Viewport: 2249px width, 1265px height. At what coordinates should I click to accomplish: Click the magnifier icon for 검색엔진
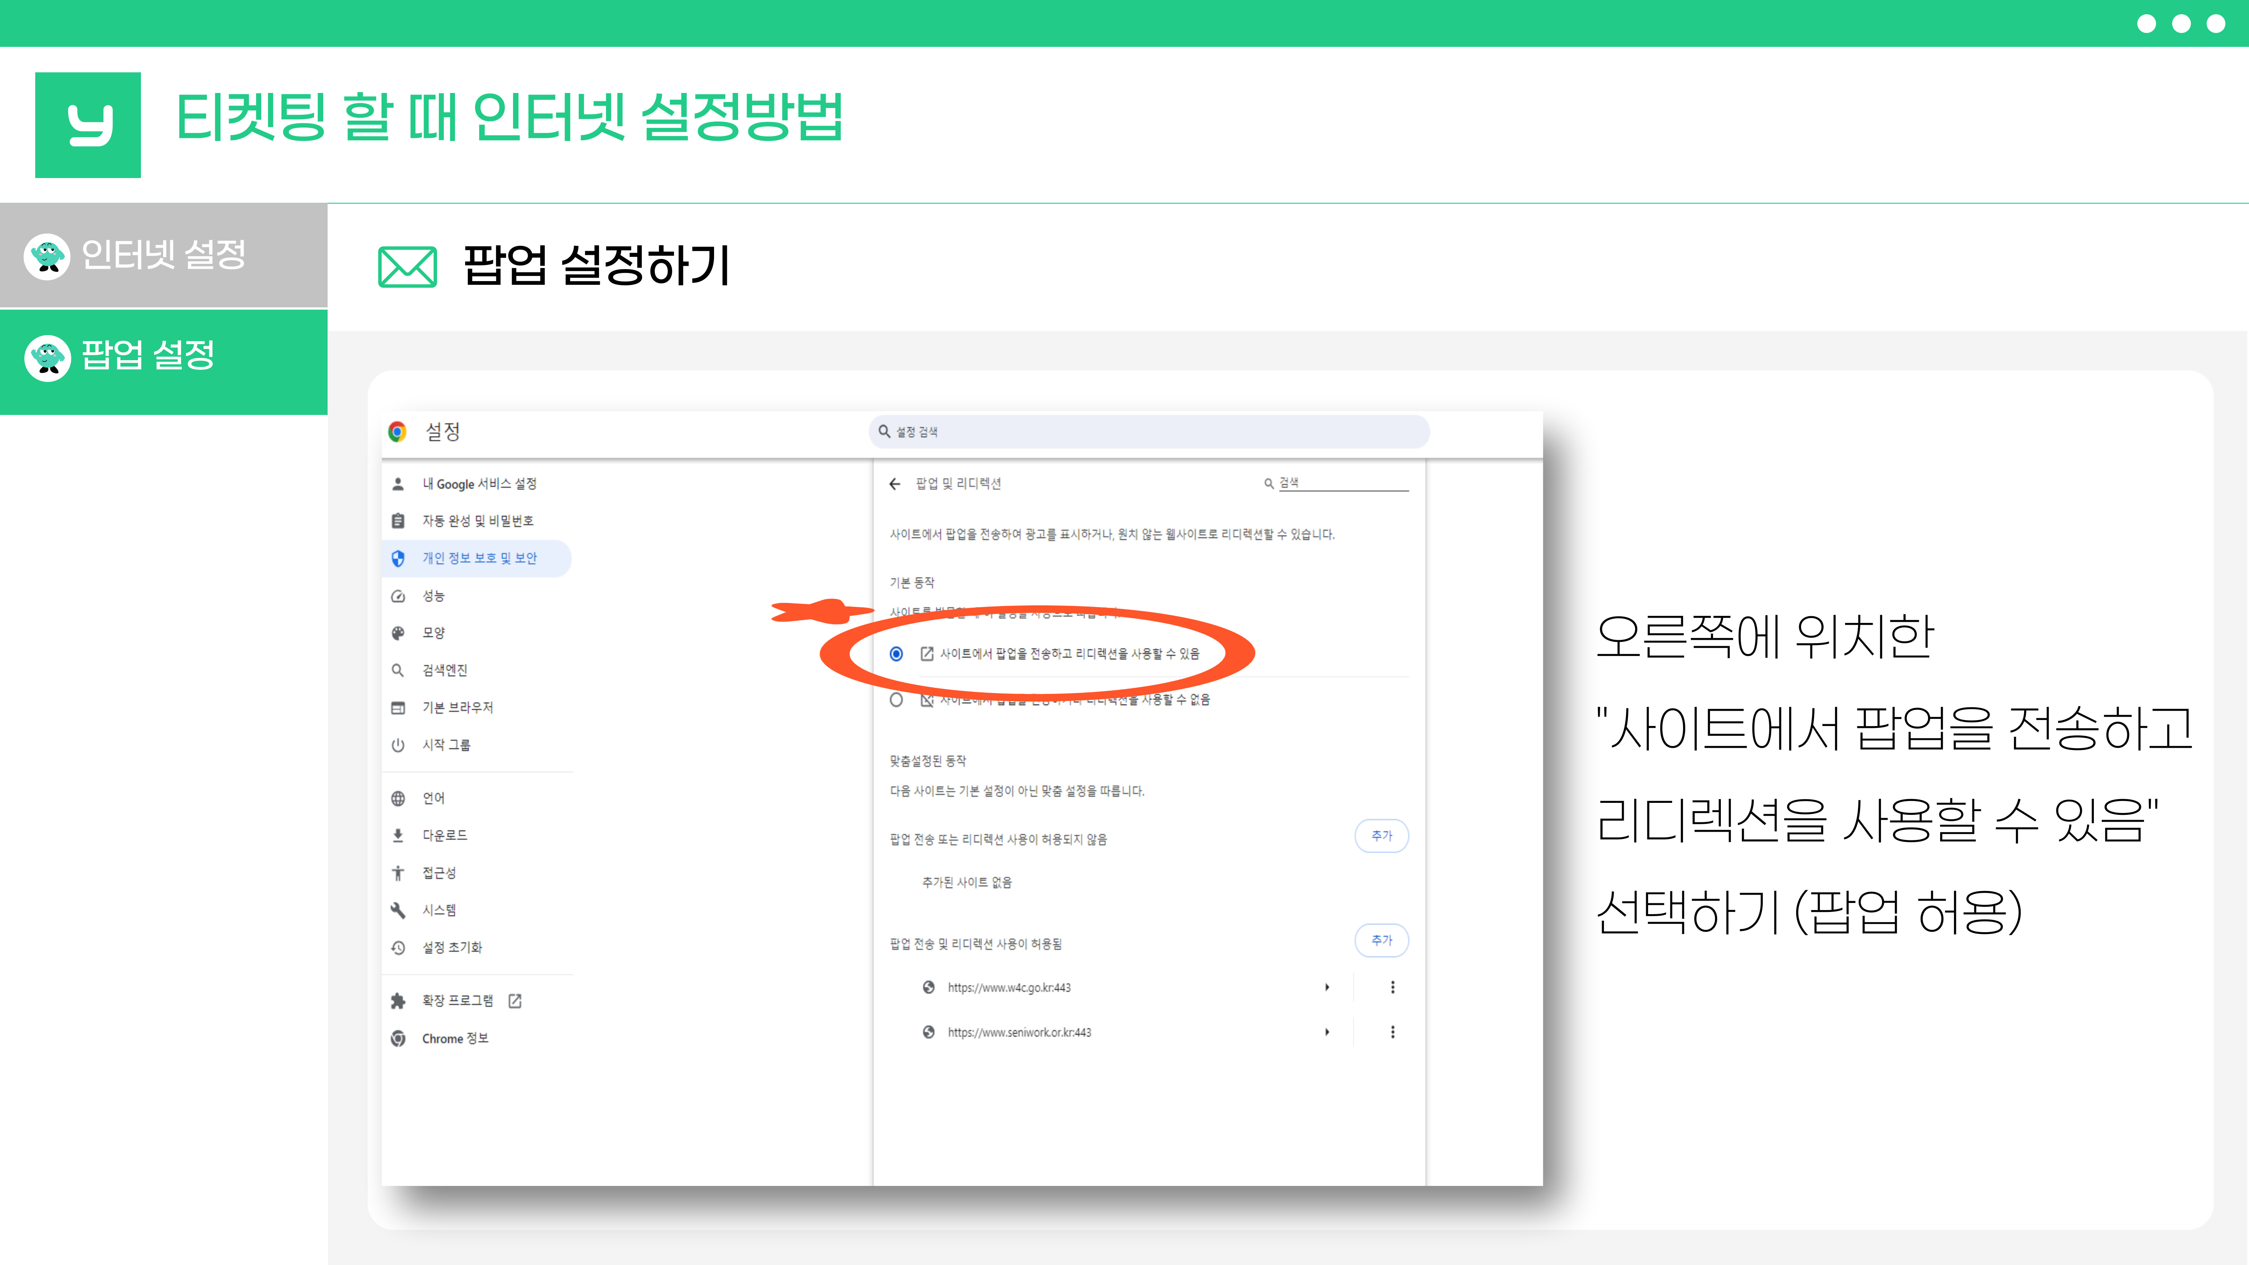pyautogui.click(x=398, y=671)
